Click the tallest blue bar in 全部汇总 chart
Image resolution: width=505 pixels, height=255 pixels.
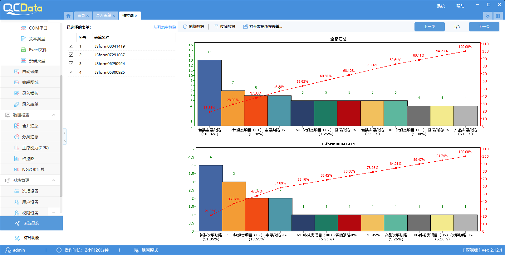pyautogui.click(x=209, y=93)
